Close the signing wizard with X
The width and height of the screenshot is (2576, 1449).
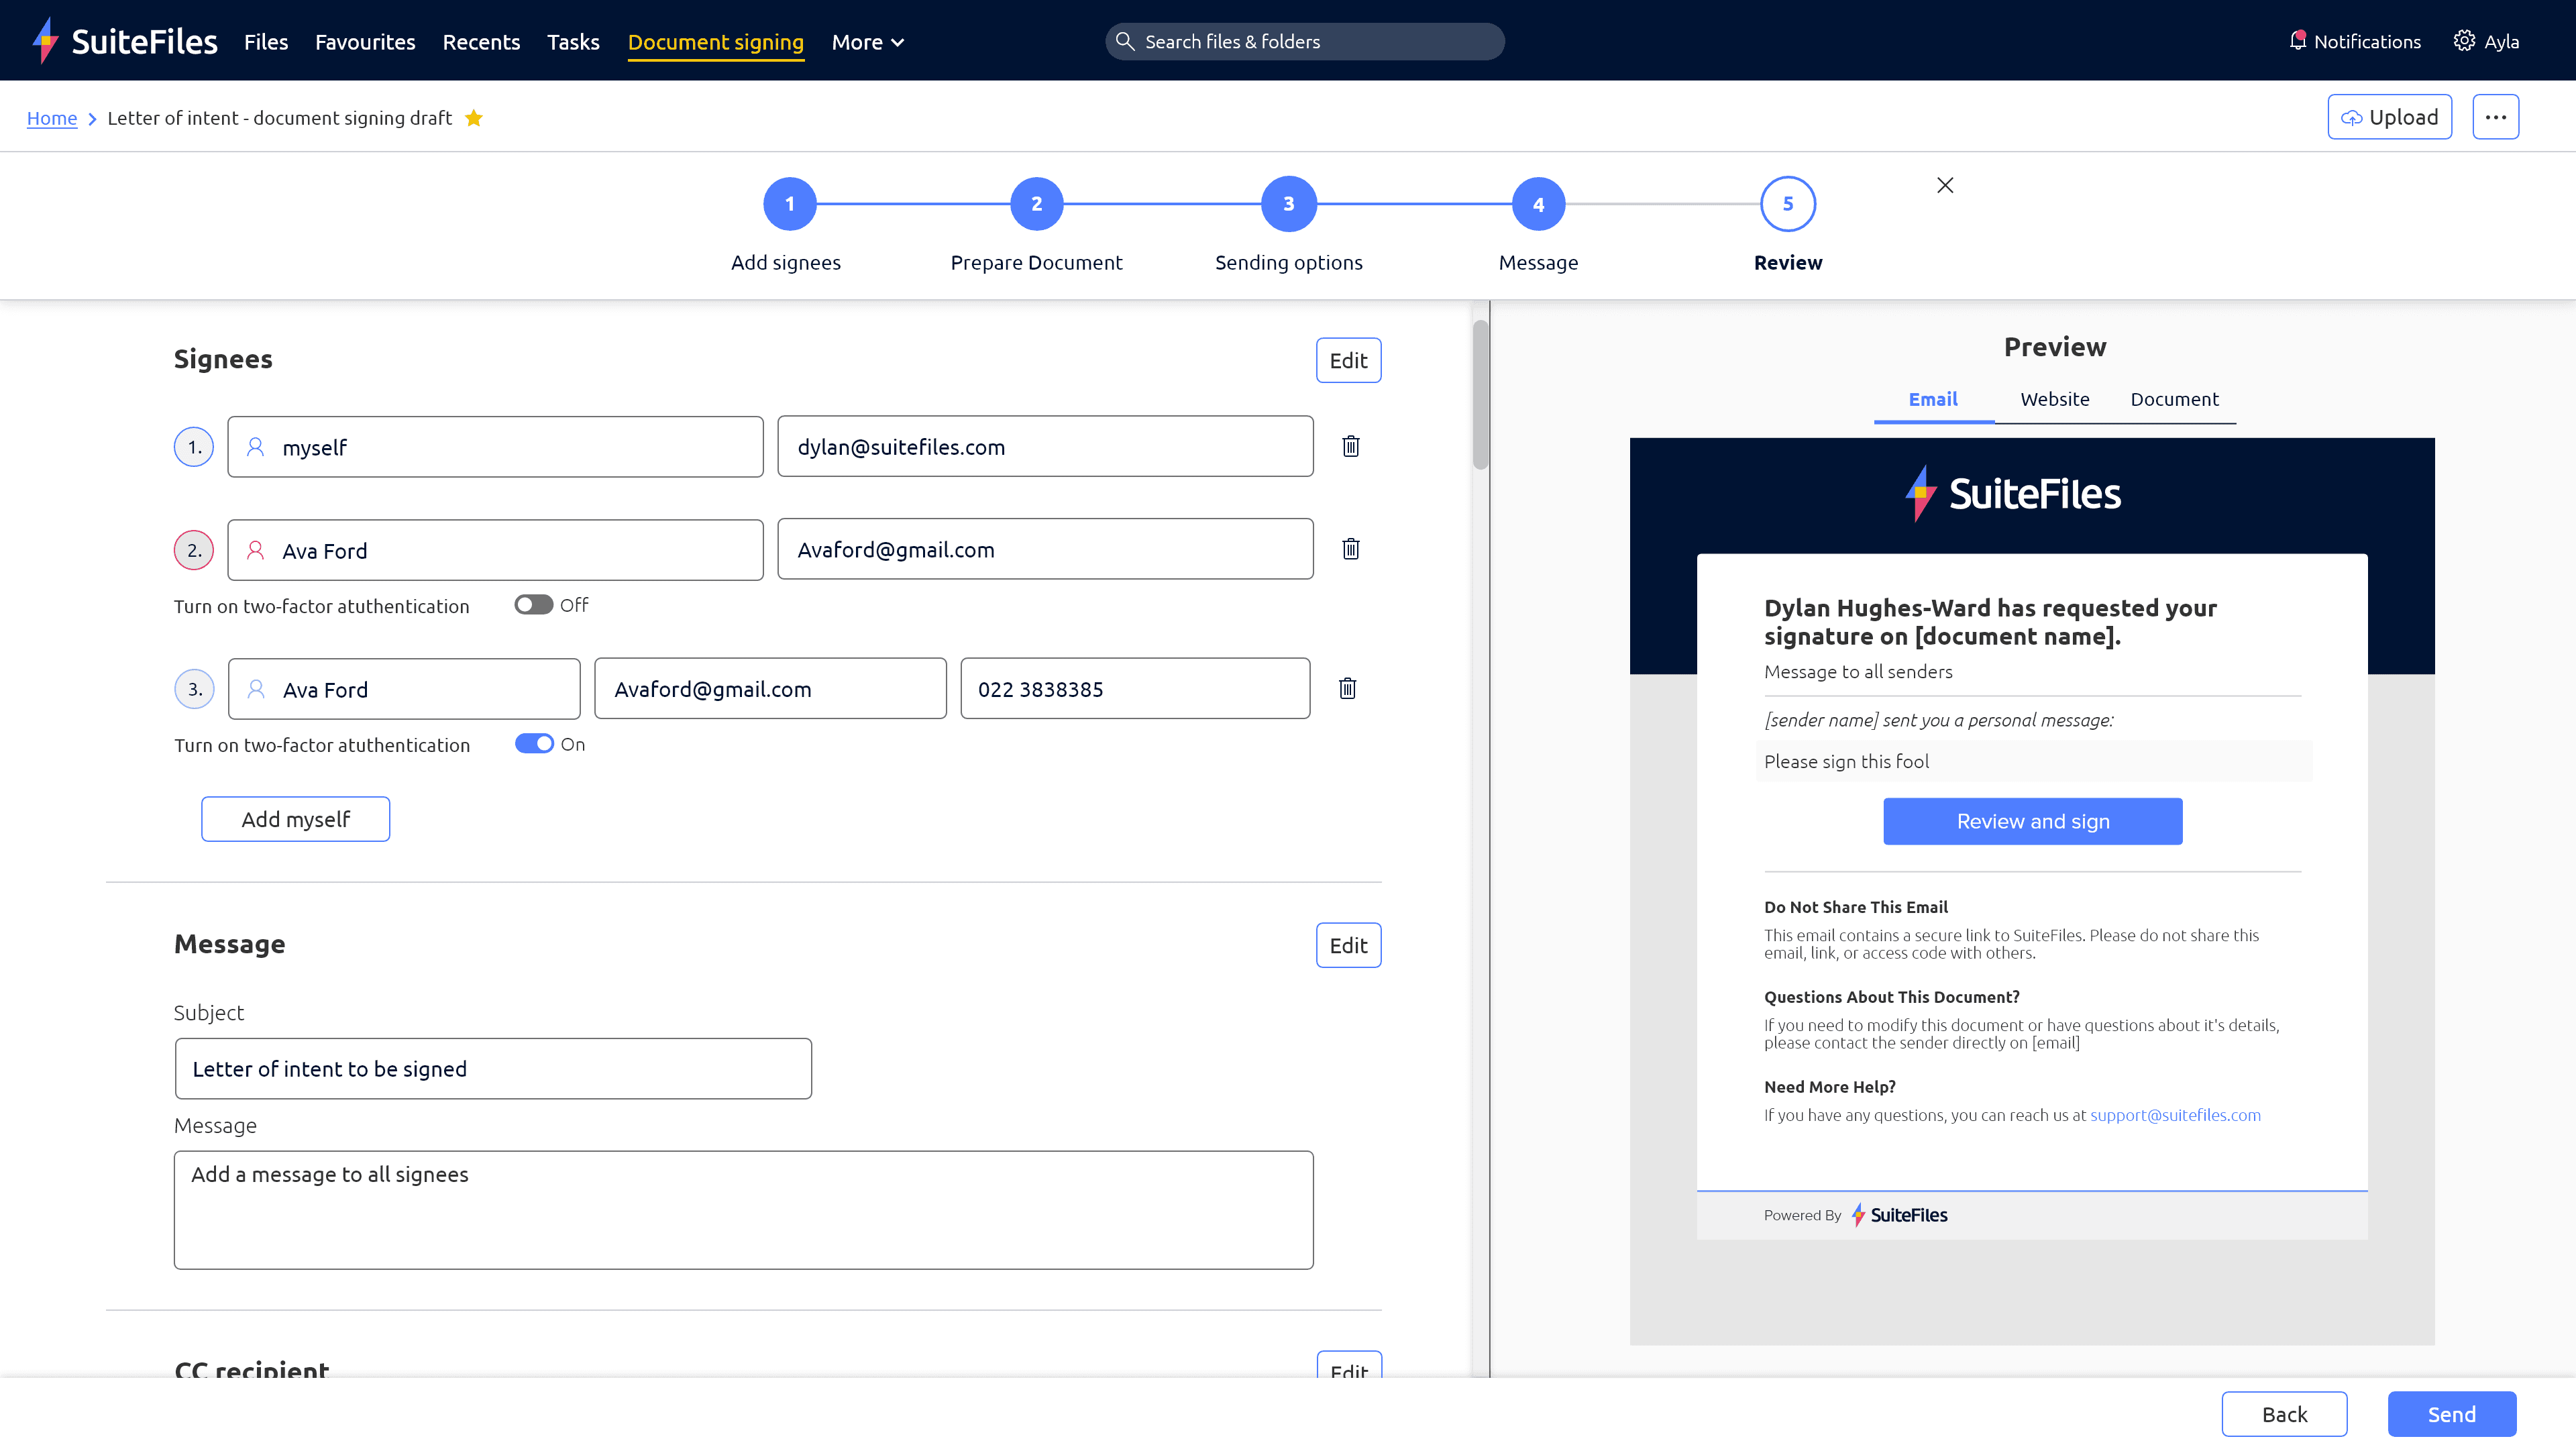coord(1944,185)
